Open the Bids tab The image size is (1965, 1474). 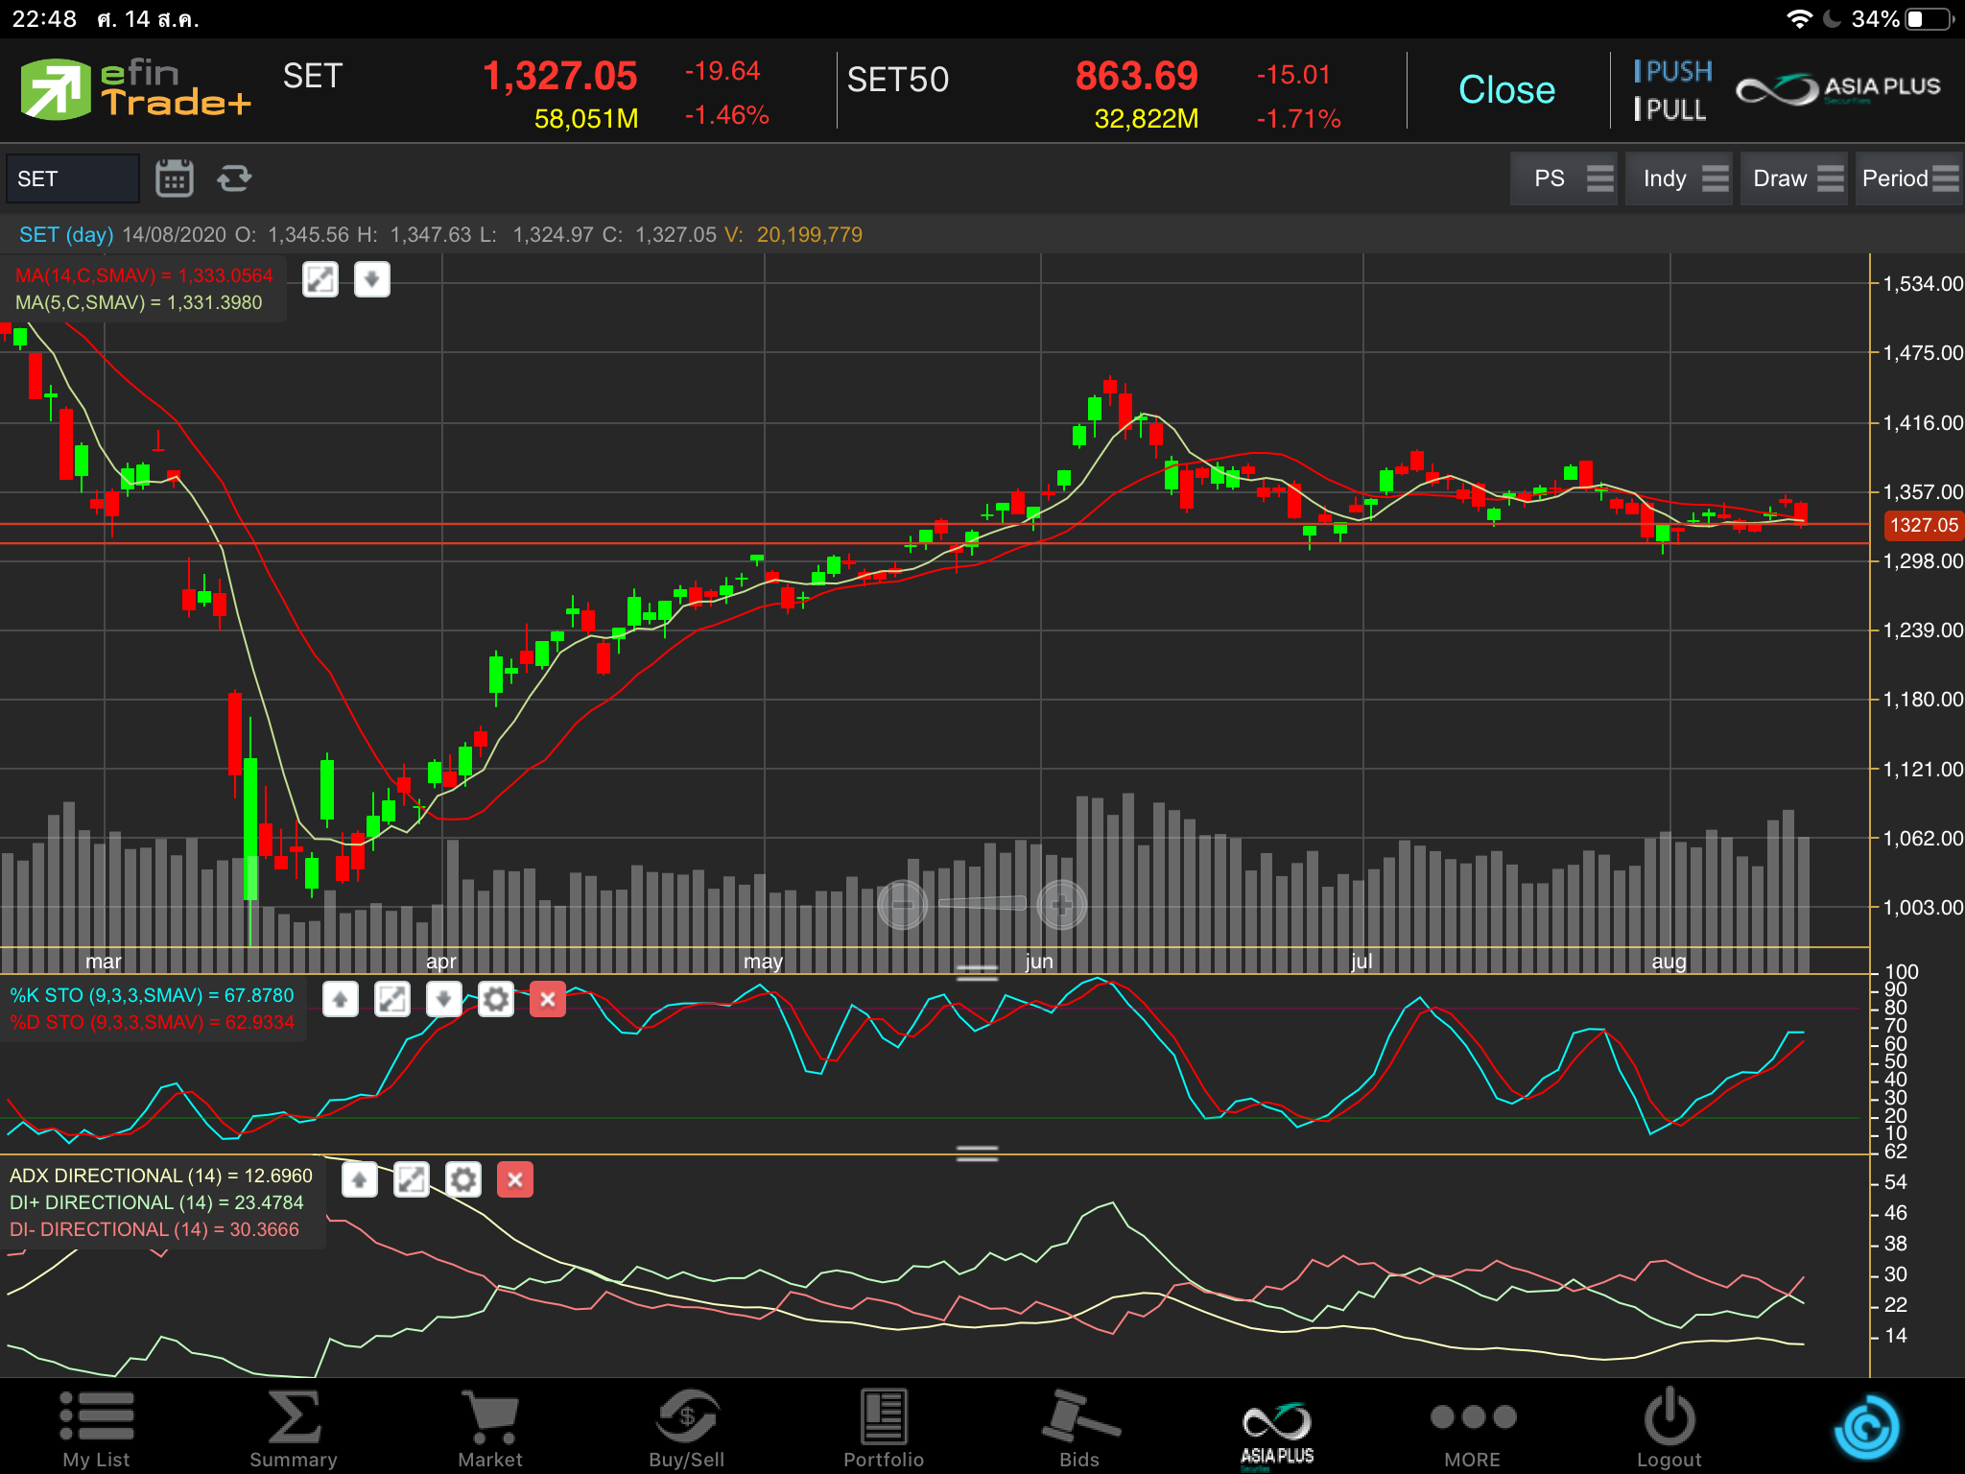coord(1079,1428)
